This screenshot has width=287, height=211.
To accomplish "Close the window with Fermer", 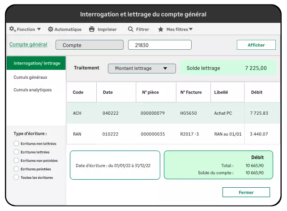I will click(246, 192).
